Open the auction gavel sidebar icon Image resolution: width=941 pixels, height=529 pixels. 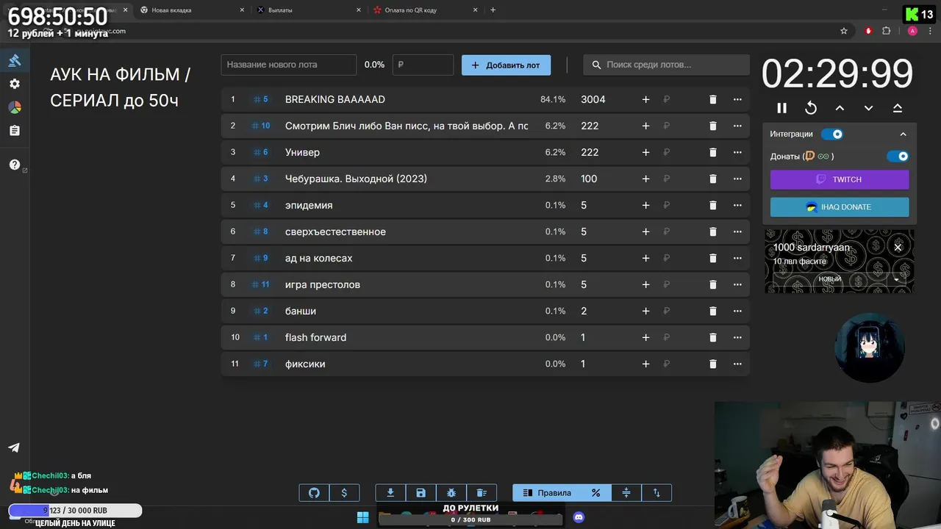14,60
